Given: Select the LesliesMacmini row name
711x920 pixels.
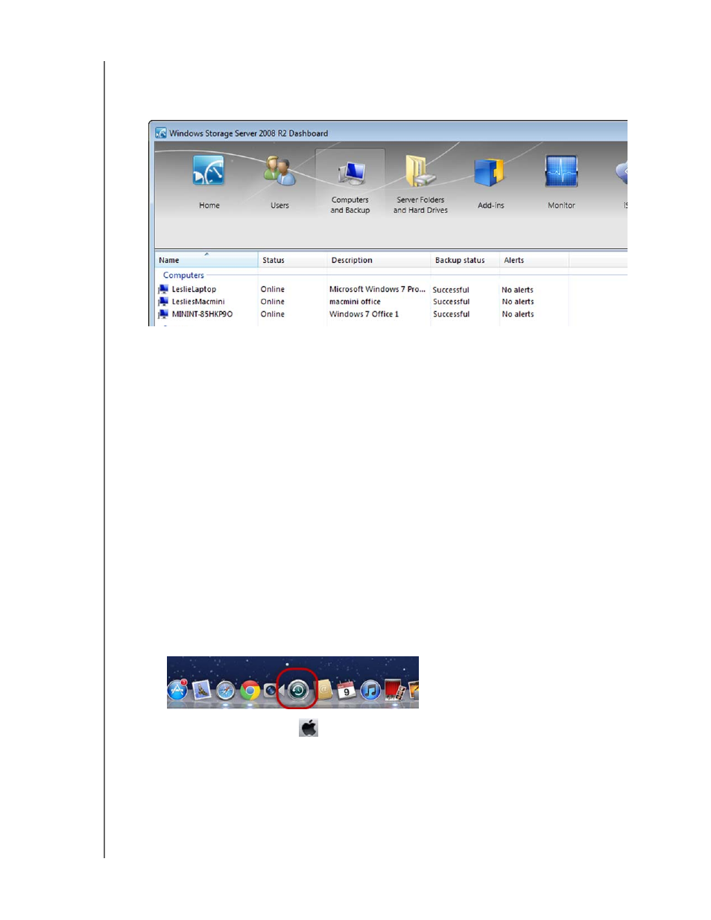Looking at the screenshot, I should coord(198,302).
